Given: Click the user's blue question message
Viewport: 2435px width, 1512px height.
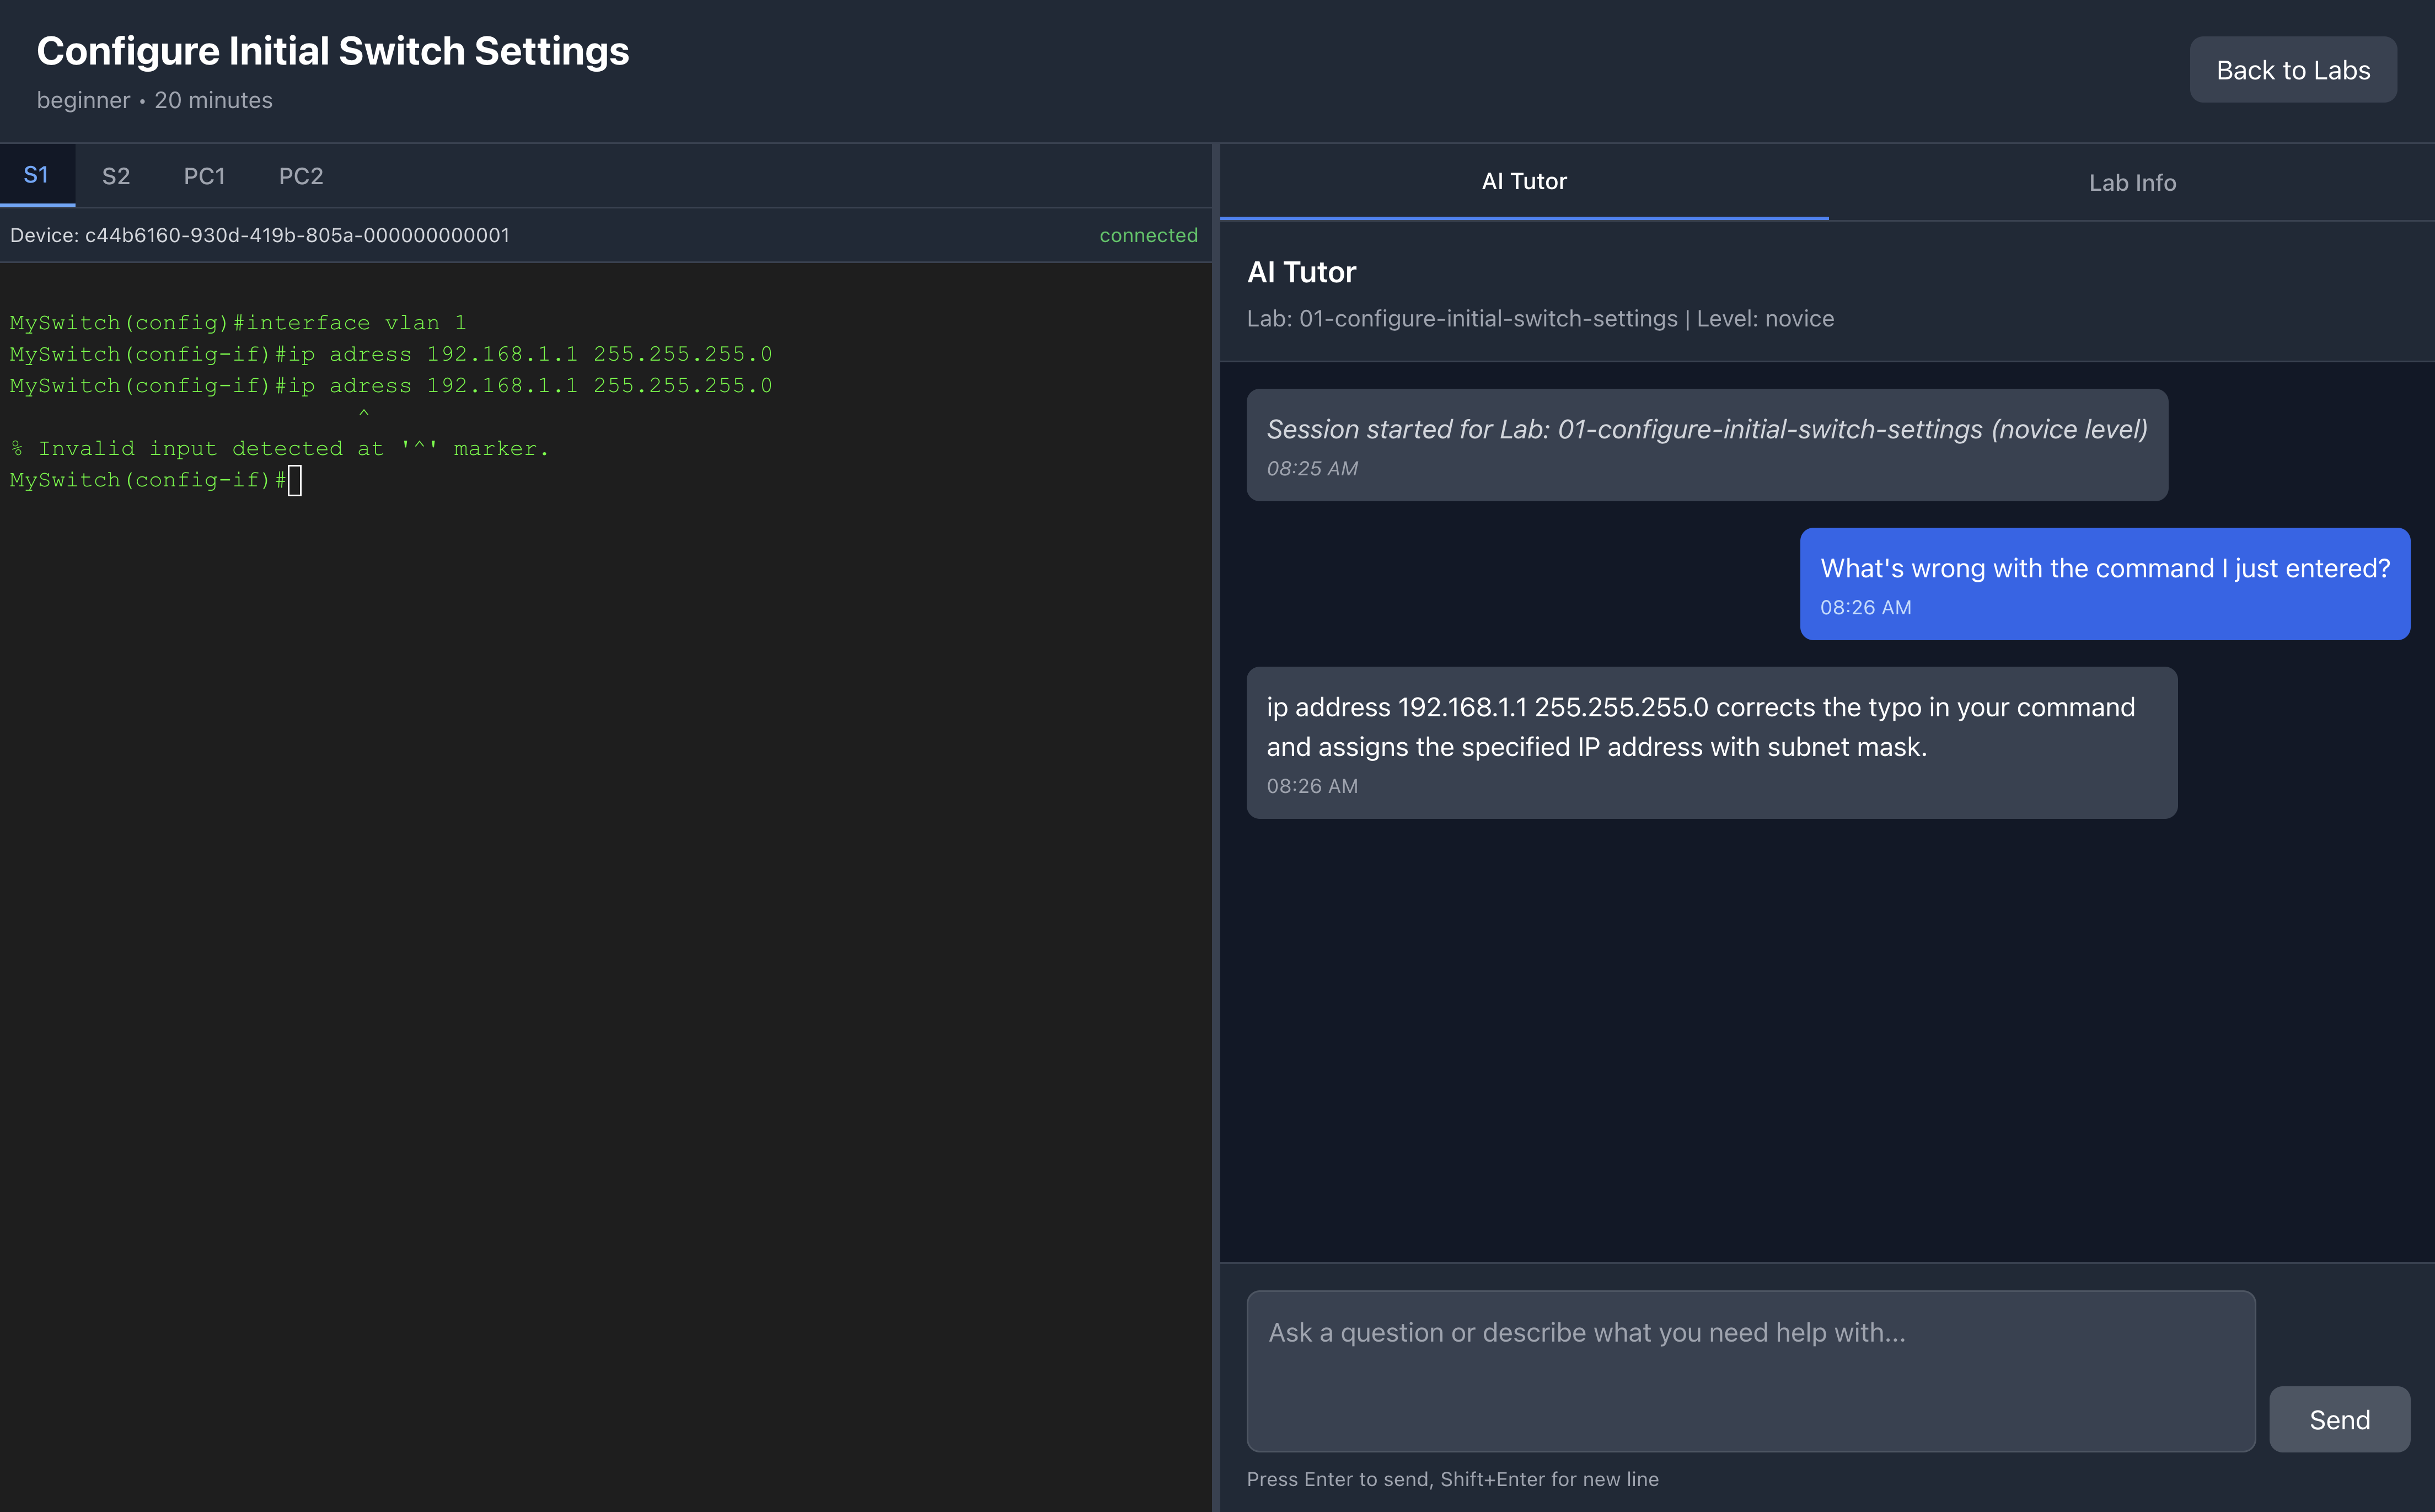Looking at the screenshot, I should point(2104,584).
